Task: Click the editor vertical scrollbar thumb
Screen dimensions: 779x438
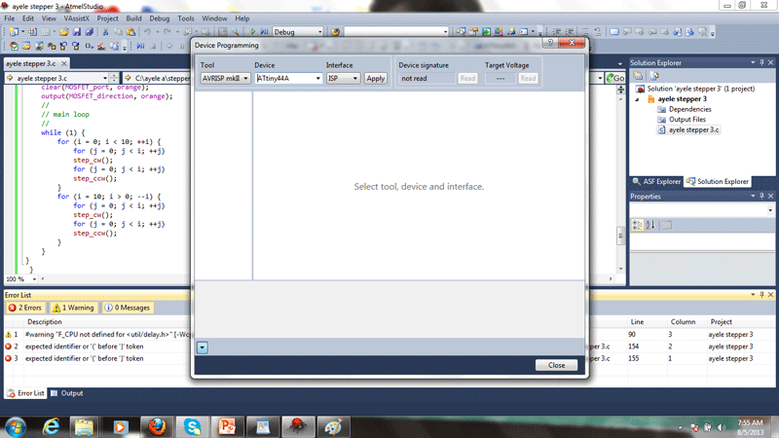Action: [620, 236]
